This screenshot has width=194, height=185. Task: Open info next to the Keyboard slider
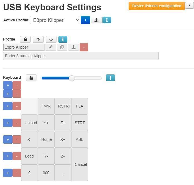[x=110, y=78]
